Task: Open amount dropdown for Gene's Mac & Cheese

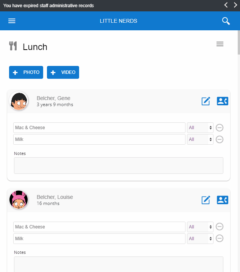Action: [200, 128]
